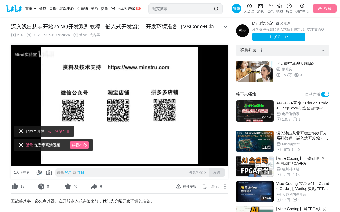Click the pink 投稿 upload button
The height and width of the screenshot is (212, 340).
[325, 8]
